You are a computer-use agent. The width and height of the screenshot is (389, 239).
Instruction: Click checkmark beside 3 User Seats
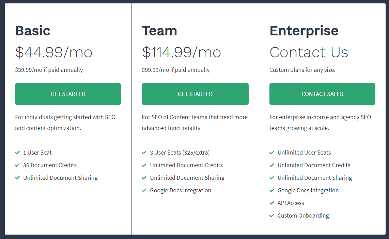click(144, 153)
